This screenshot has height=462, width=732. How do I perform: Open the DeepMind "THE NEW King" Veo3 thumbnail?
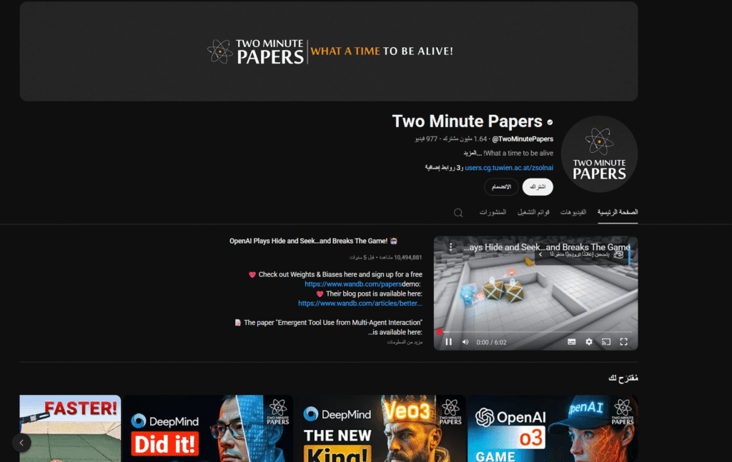[x=380, y=429]
